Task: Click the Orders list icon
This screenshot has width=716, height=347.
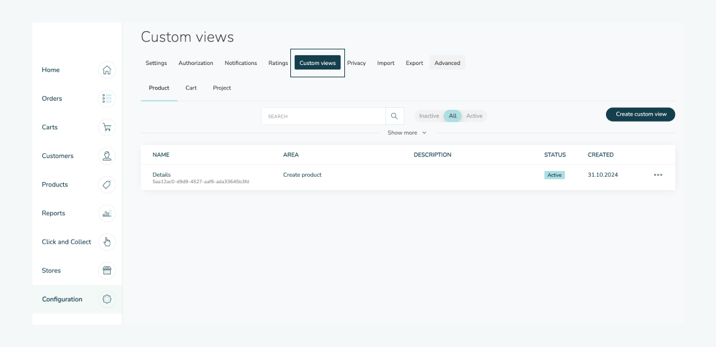Action: click(x=107, y=99)
